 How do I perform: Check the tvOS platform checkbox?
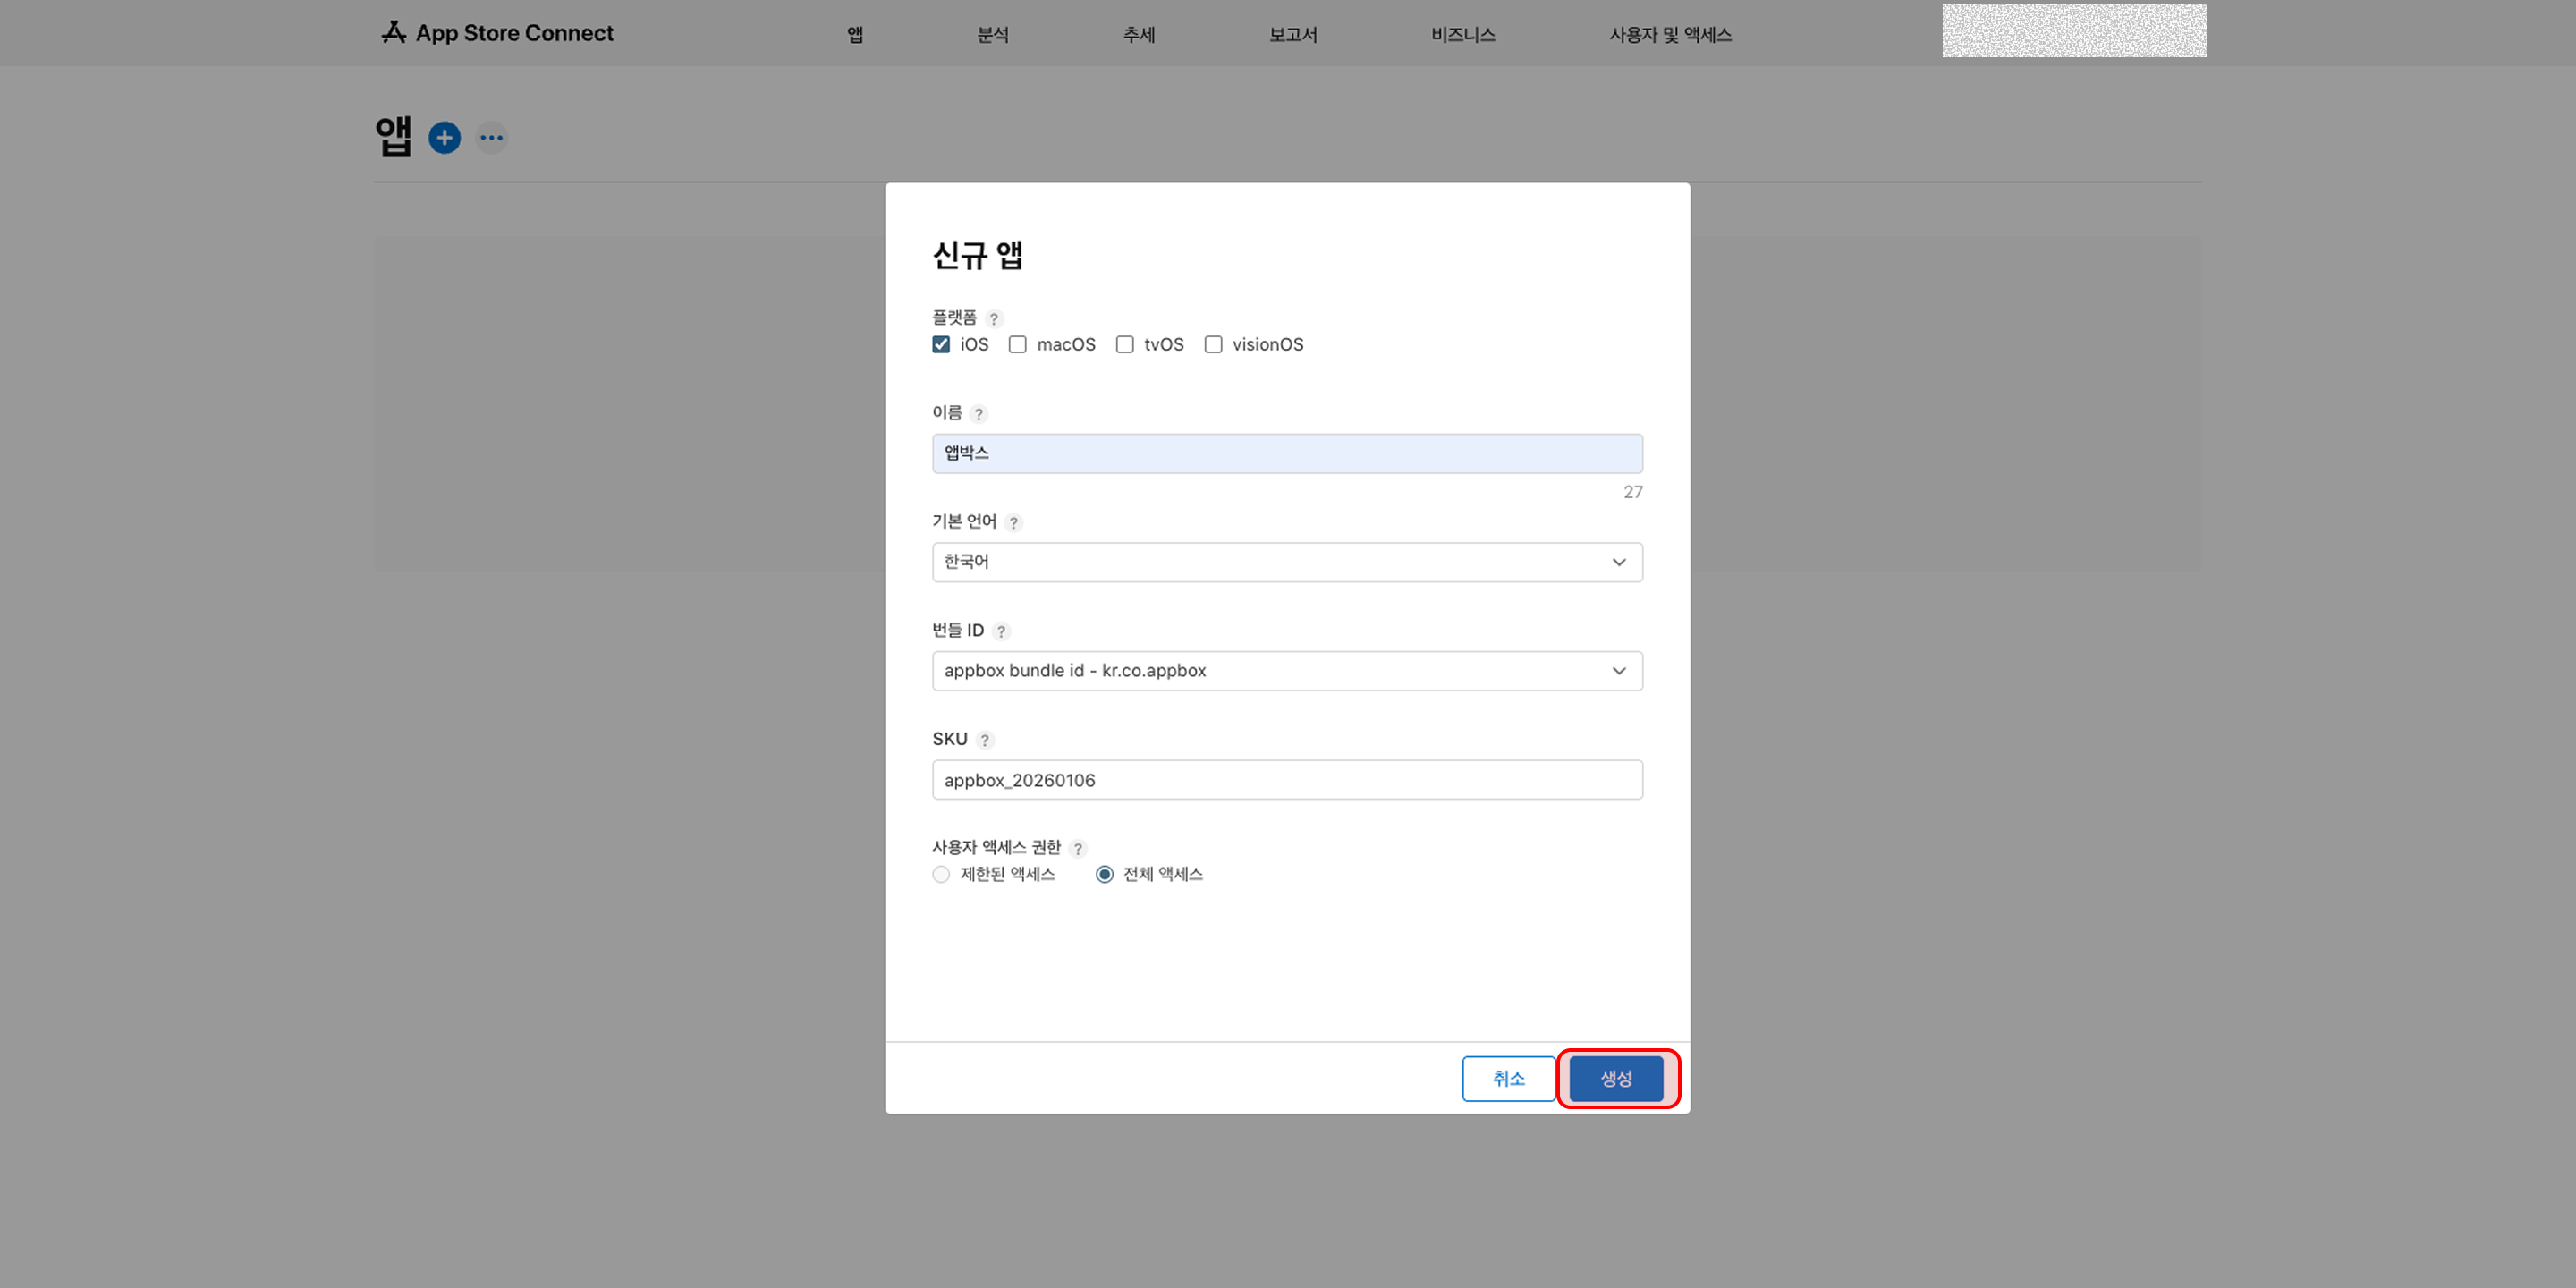1125,345
